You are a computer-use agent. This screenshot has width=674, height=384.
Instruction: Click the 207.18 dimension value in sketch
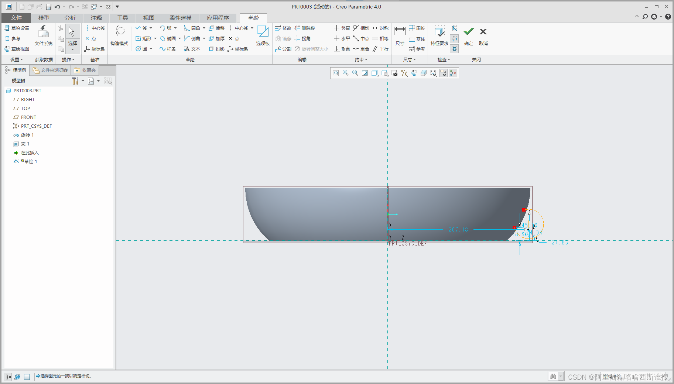click(x=458, y=229)
